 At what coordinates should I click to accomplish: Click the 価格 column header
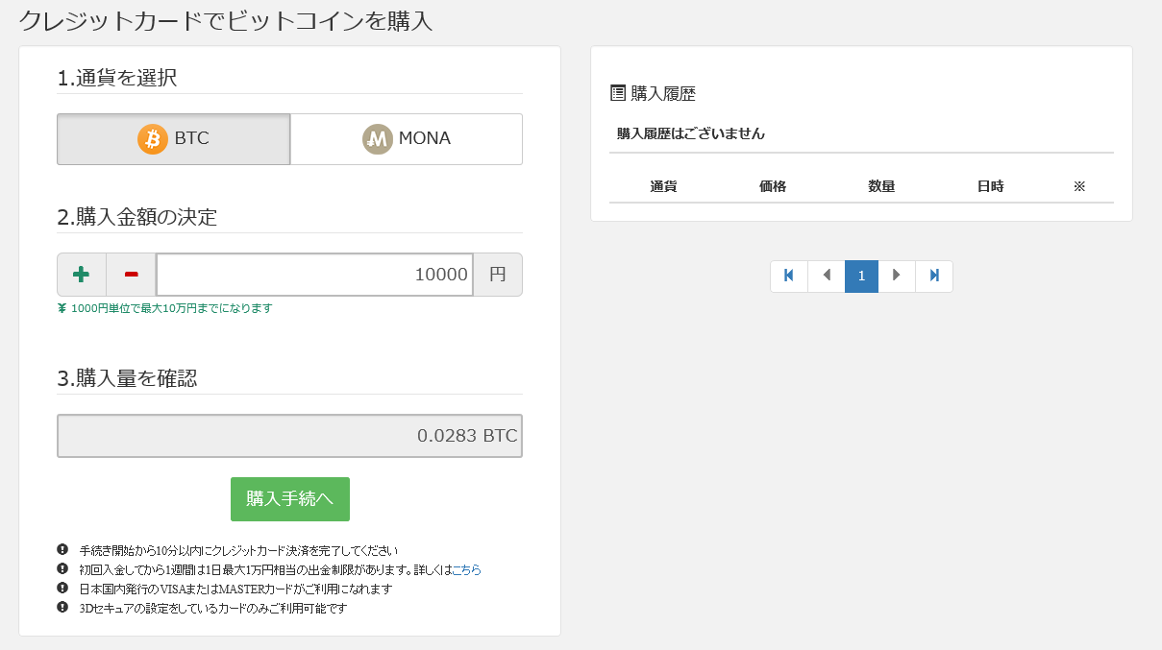772,186
